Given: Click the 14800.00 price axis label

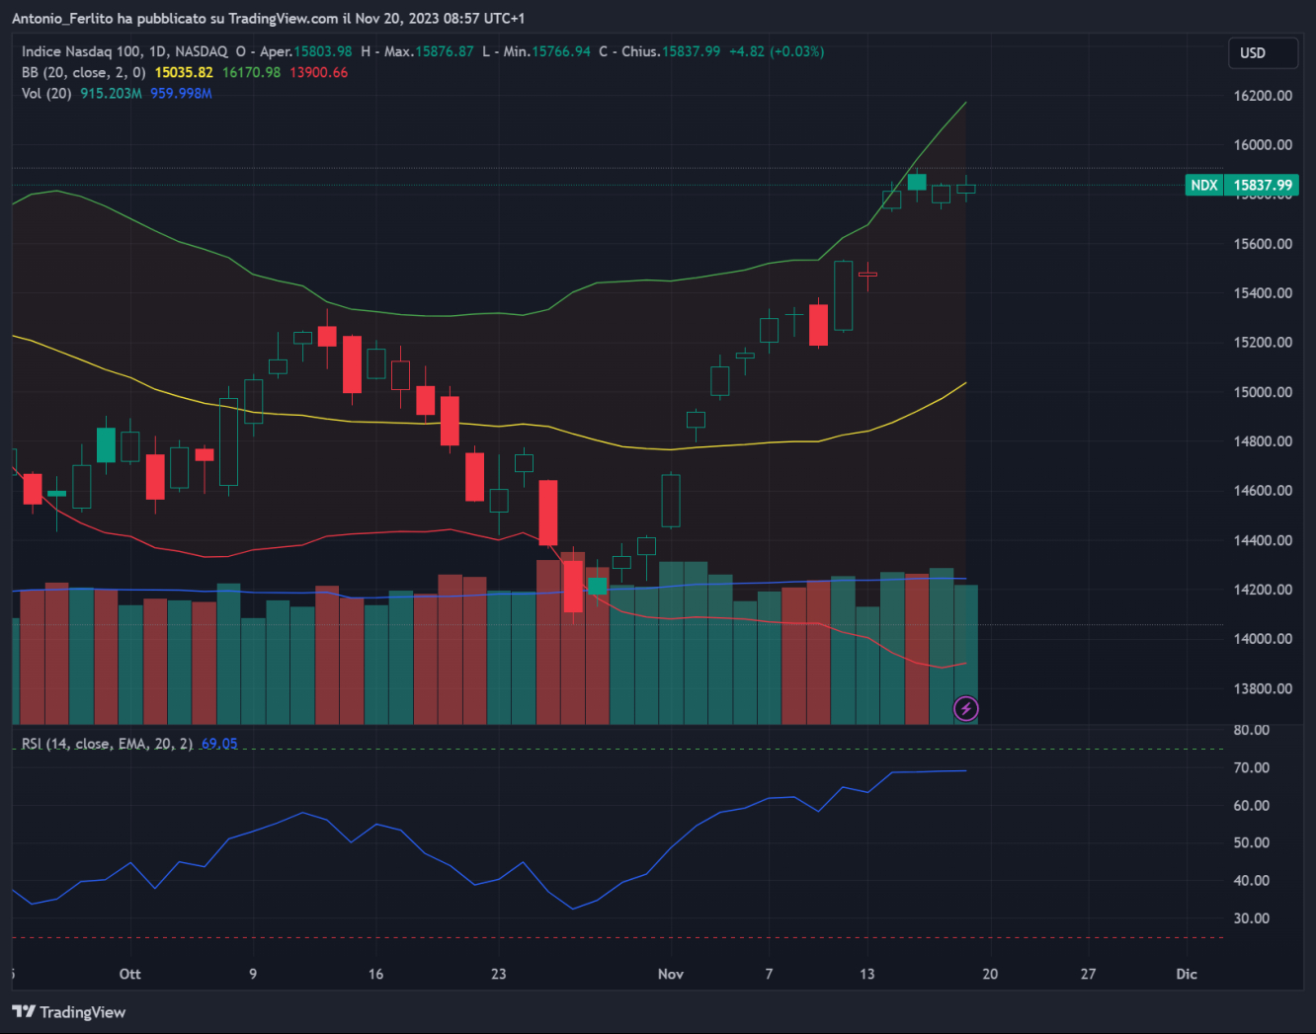Looking at the screenshot, I should pyautogui.click(x=1263, y=441).
